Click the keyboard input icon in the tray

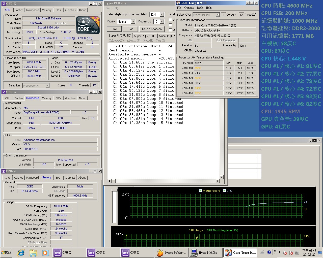262,252
